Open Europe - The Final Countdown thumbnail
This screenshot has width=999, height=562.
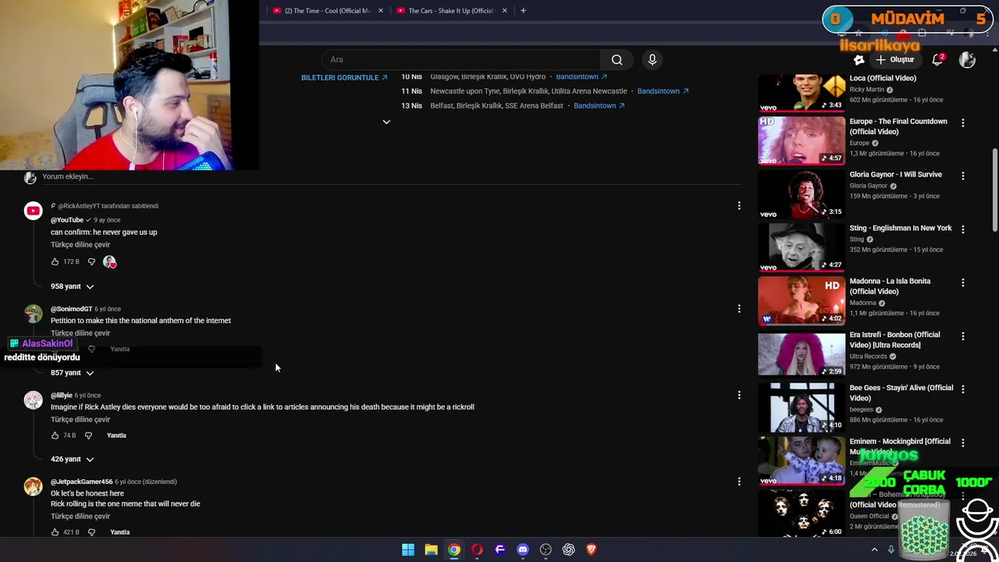[x=802, y=140]
